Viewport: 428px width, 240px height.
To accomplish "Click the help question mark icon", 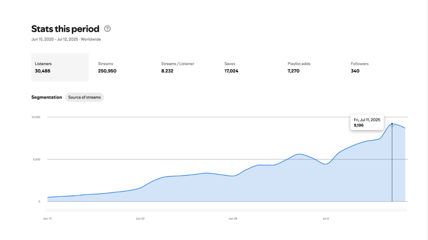I will coord(107,29).
